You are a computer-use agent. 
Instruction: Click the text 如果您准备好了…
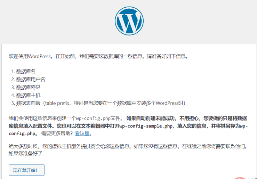(27, 154)
